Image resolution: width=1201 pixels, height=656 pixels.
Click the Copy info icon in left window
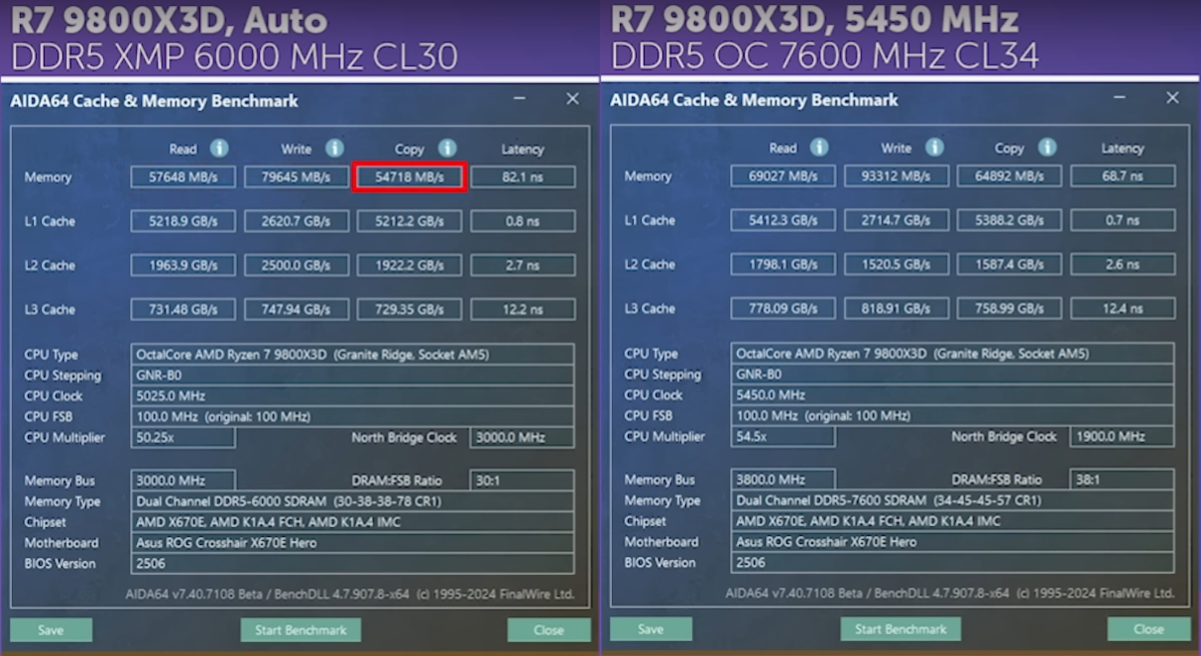pyautogui.click(x=447, y=148)
